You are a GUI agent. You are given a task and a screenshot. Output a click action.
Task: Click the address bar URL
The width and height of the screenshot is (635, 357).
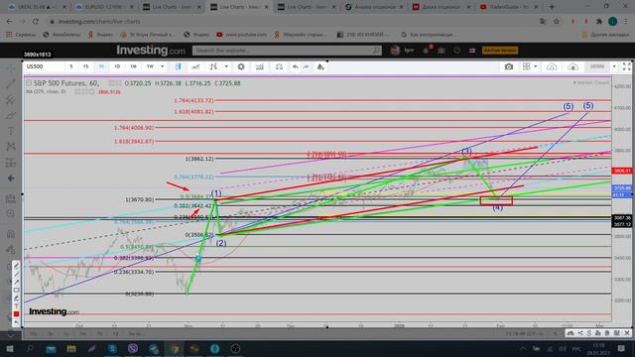99,22
